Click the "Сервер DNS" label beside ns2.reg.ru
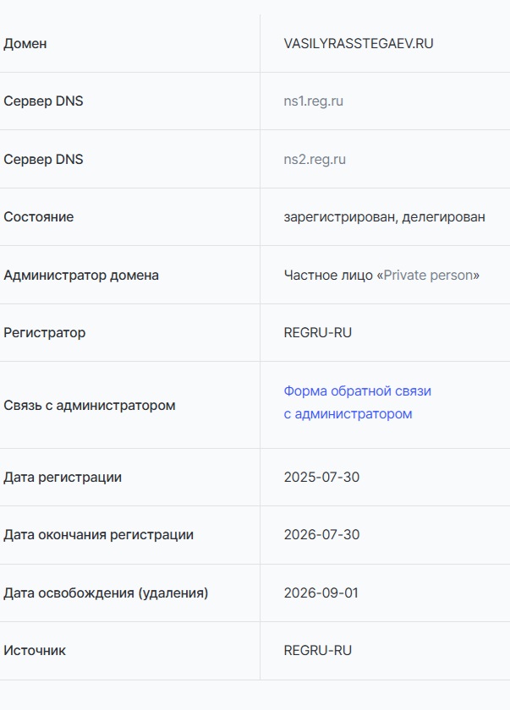Viewport: 510px width, 710px height. pos(43,160)
